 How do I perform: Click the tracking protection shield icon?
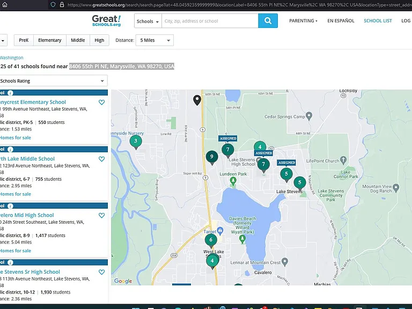(x=53, y=5)
